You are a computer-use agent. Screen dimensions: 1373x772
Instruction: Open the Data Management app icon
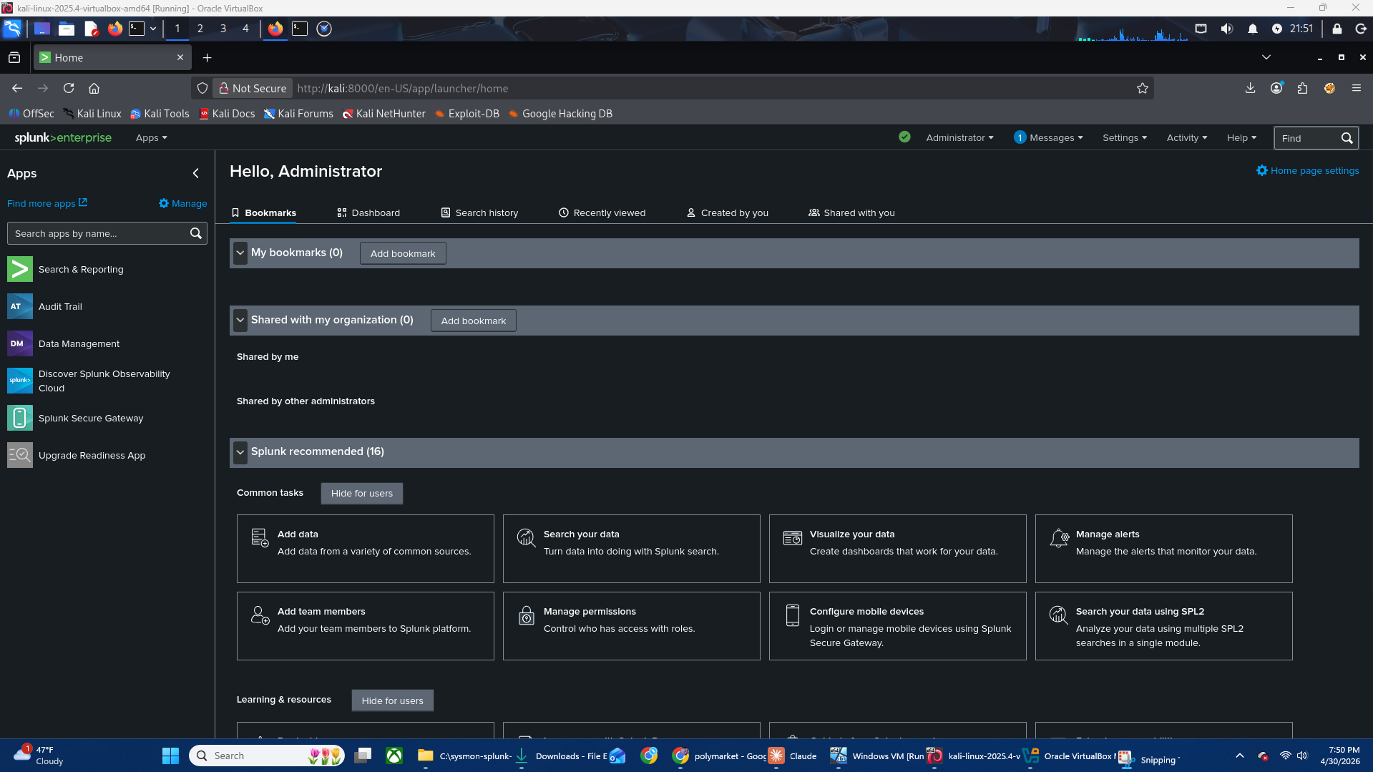pyautogui.click(x=20, y=343)
